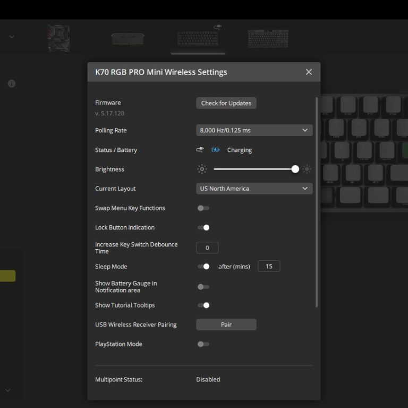The width and height of the screenshot is (408, 408).
Task: Open the Polling Rate dropdown
Action: 254,130
